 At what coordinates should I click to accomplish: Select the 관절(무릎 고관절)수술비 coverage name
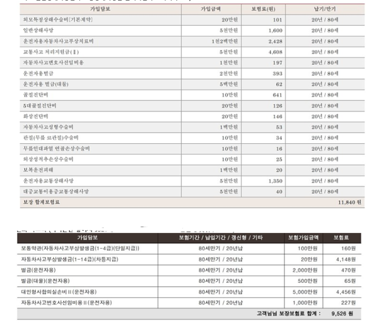[51, 138]
